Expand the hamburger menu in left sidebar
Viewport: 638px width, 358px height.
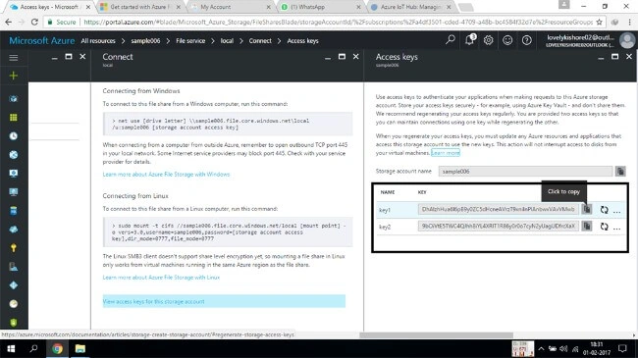click(x=14, y=57)
